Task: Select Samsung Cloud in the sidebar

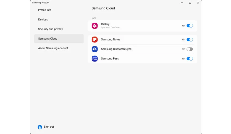Action: 59,39
